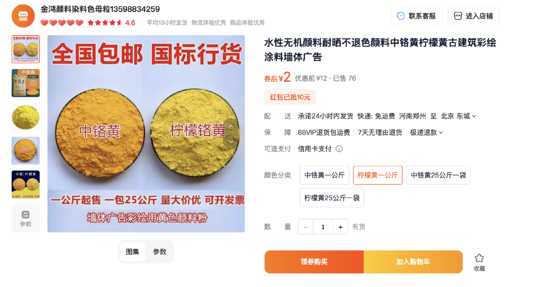Increase quantity with the plus button

(x=340, y=227)
